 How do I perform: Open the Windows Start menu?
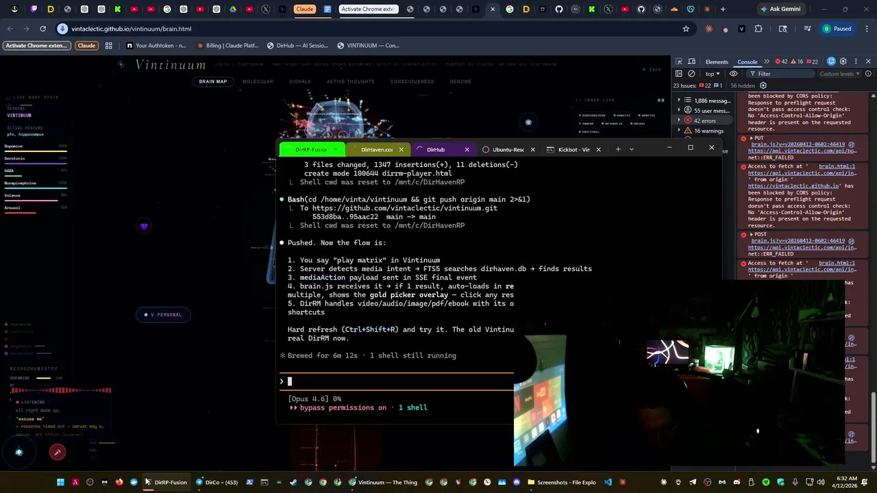tap(60, 482)
